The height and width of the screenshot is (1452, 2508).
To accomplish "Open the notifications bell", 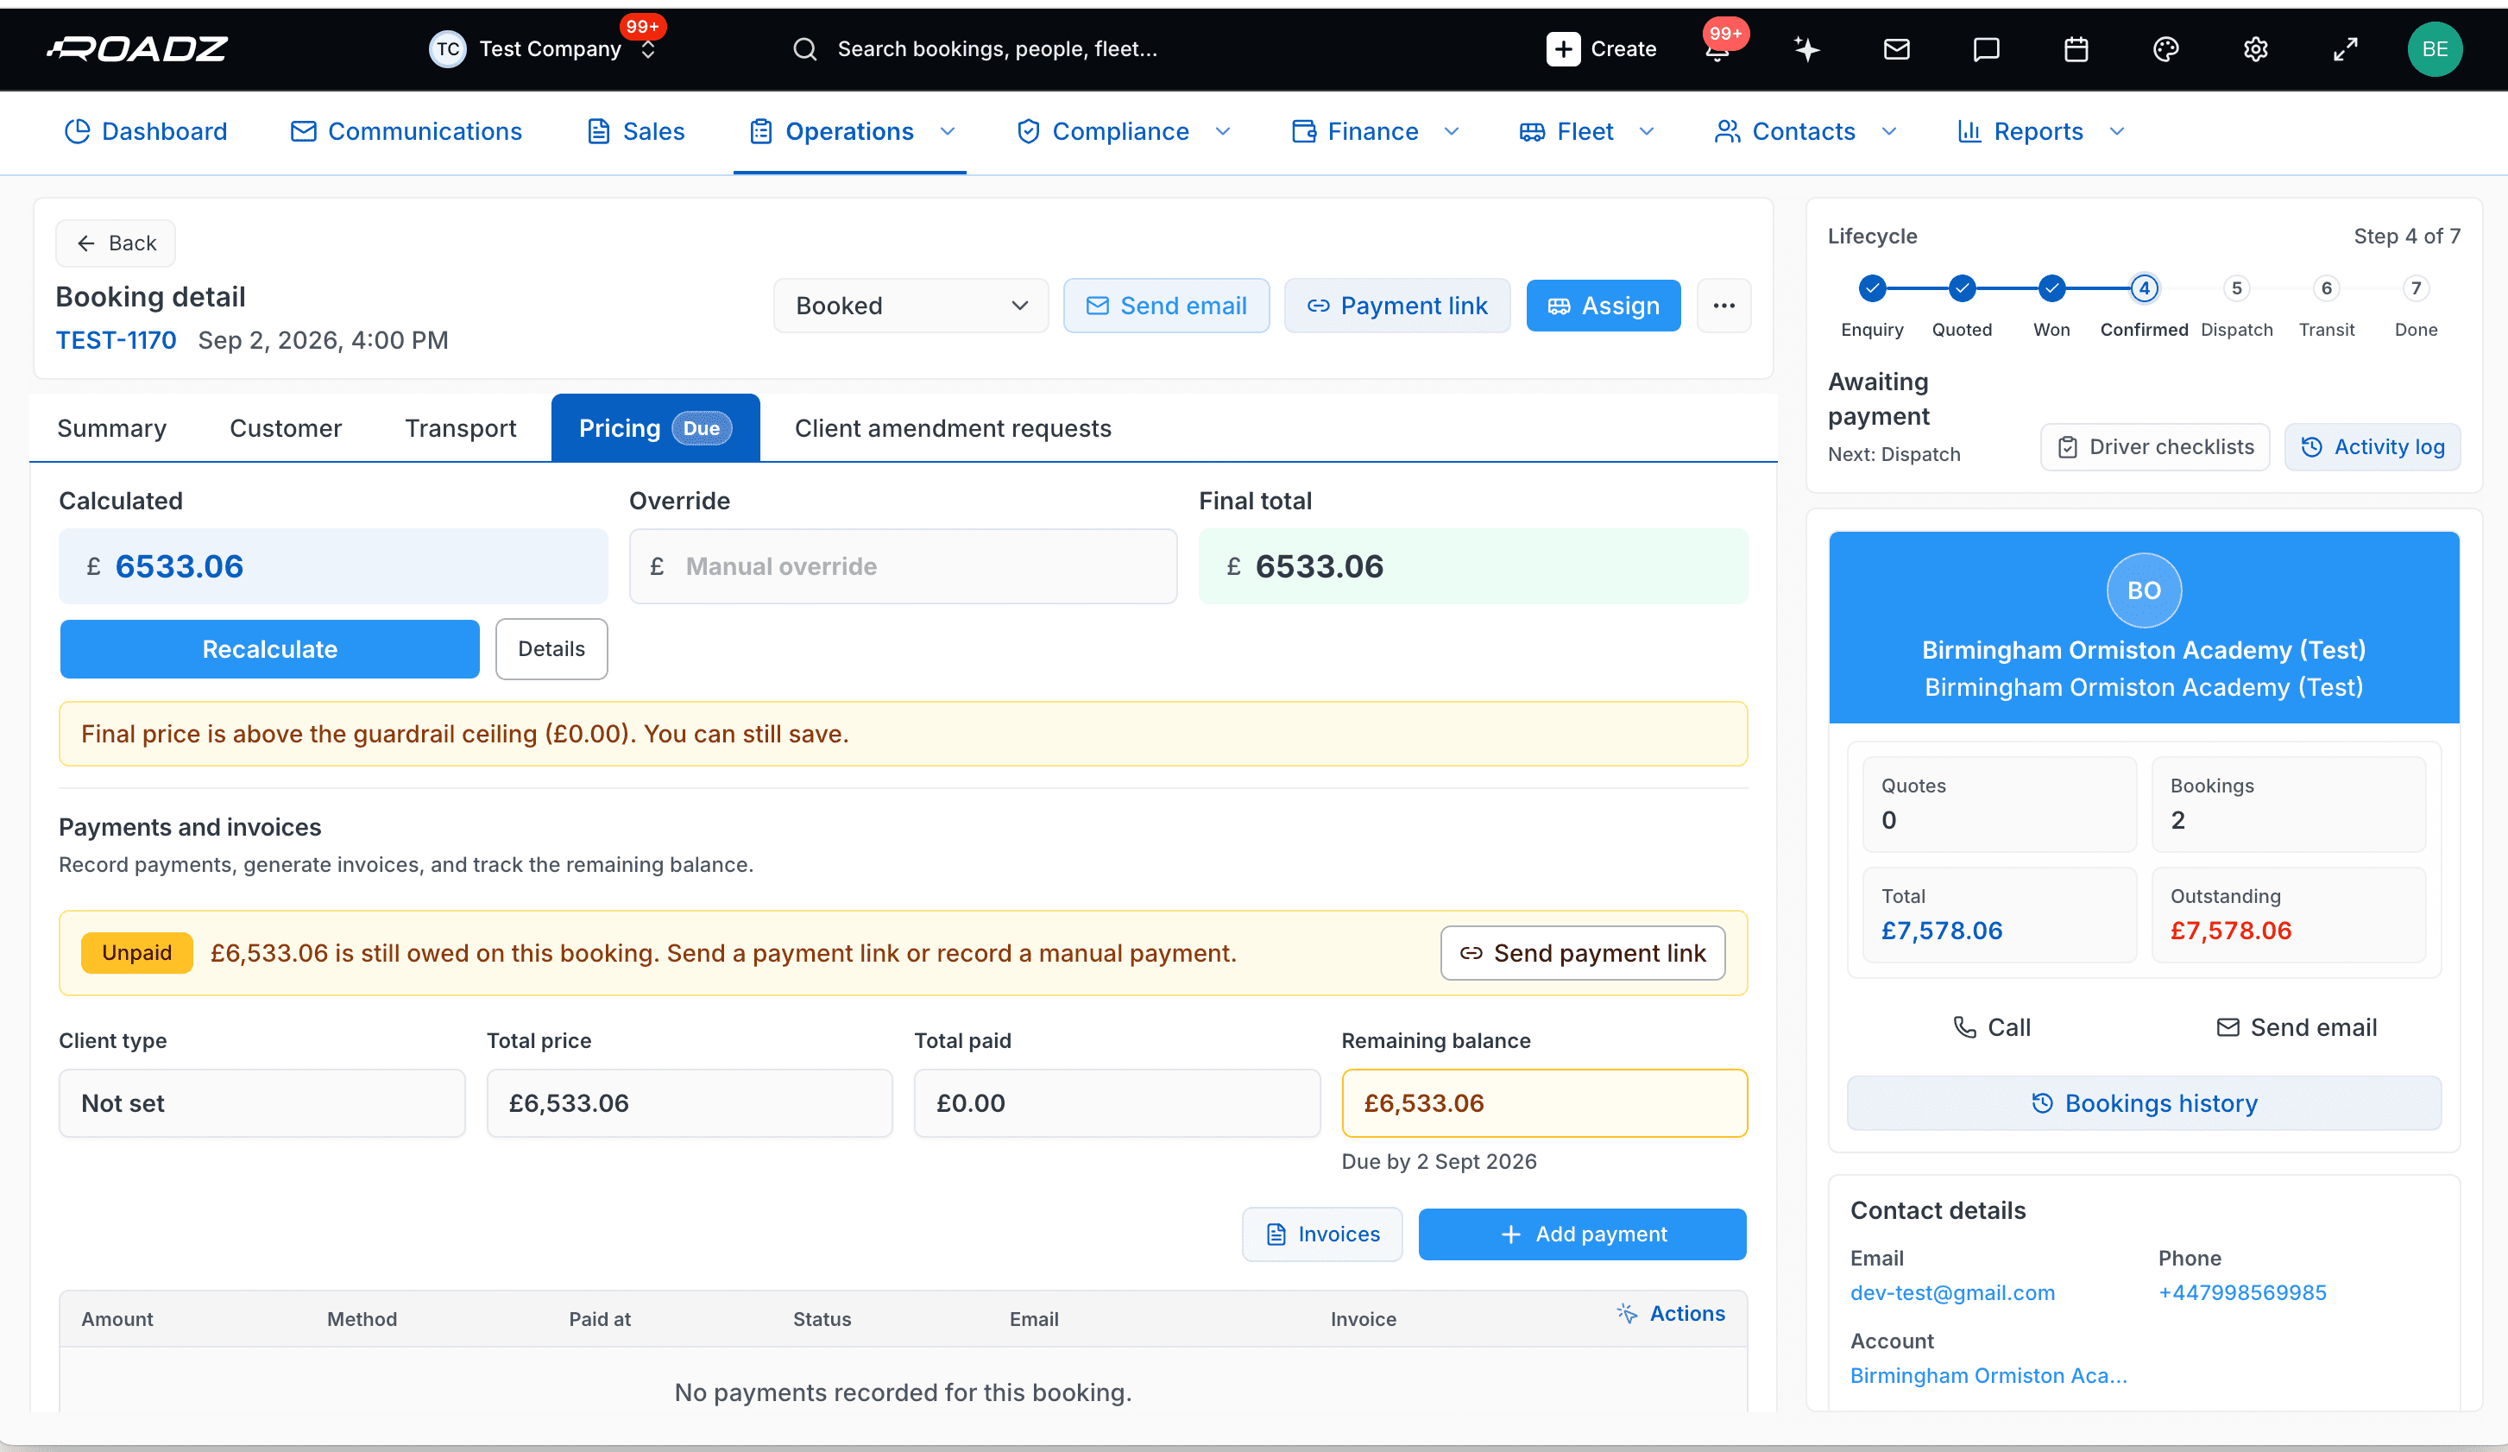I will [1717, 50].
